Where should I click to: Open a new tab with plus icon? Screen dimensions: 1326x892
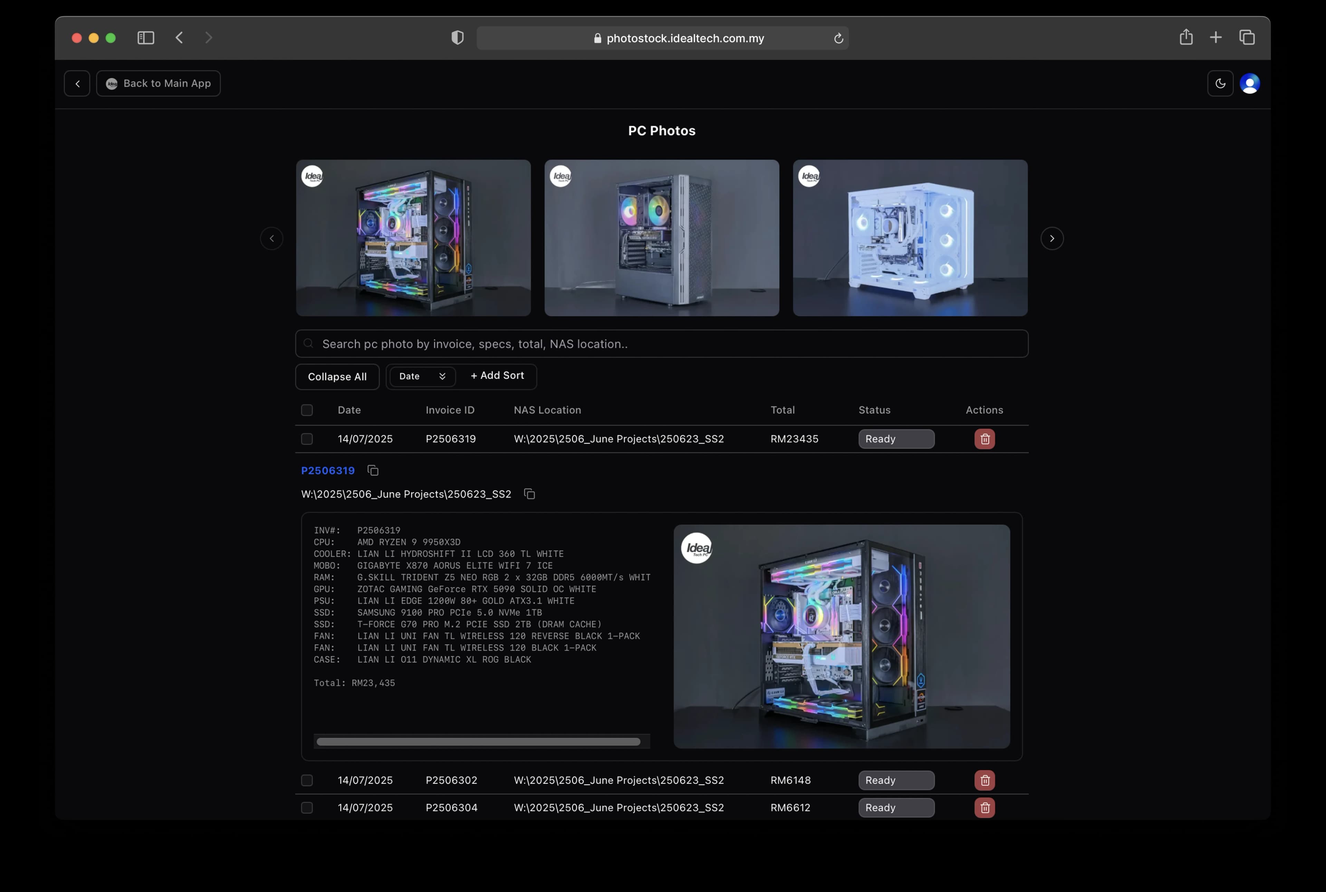tap(1215, 38)
